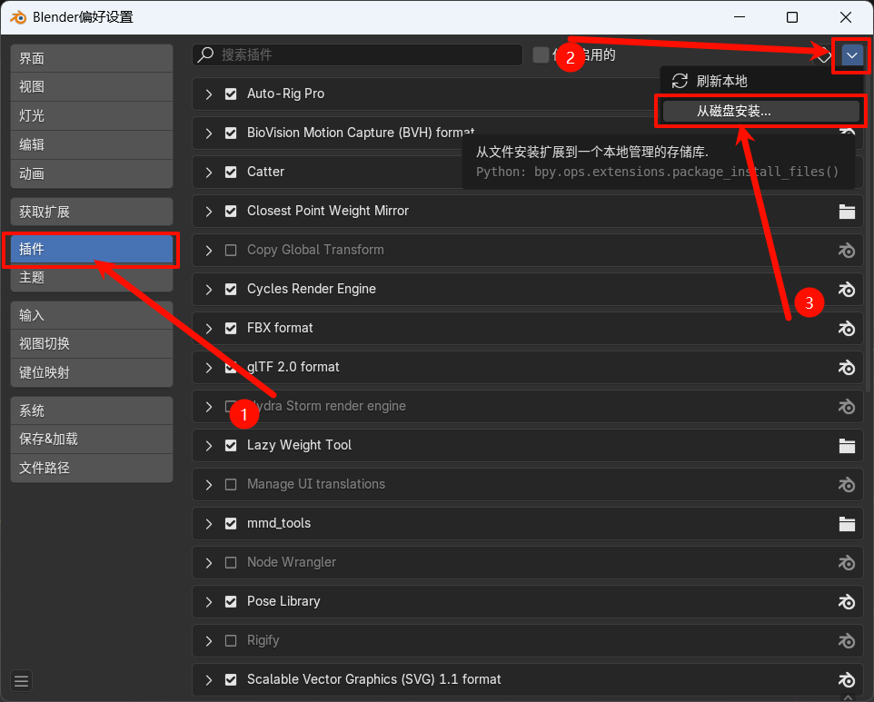The image size is (874, 702).
Task: Expand the Scalable Vector Graphics (SVG) row
Action: pyautogui.click(x=208, y=679)
